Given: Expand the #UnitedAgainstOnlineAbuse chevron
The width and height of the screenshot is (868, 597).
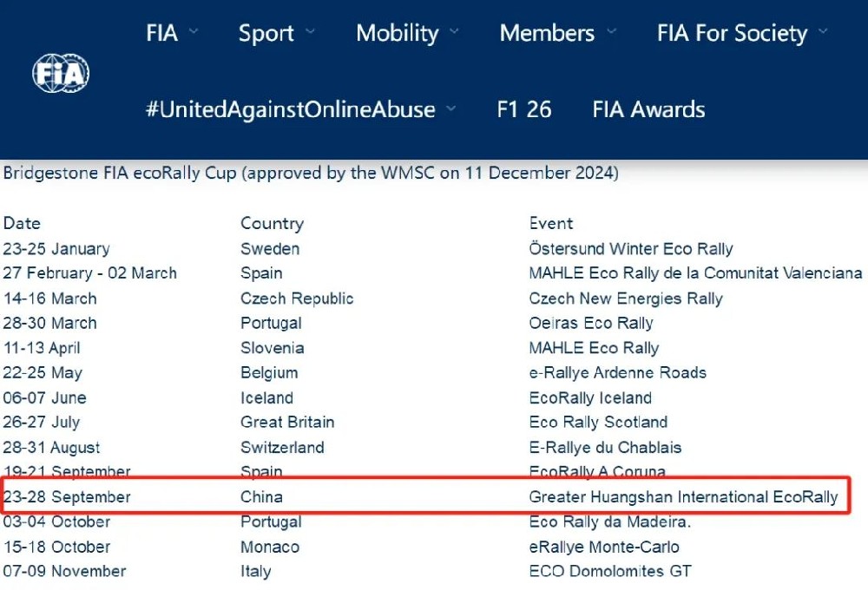Looking at the screenshot, I should pos(450,109).
